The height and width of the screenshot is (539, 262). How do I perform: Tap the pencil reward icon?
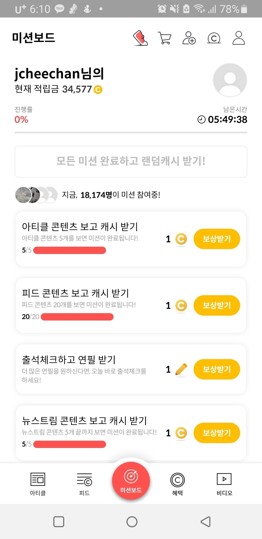tap(181, 369)
